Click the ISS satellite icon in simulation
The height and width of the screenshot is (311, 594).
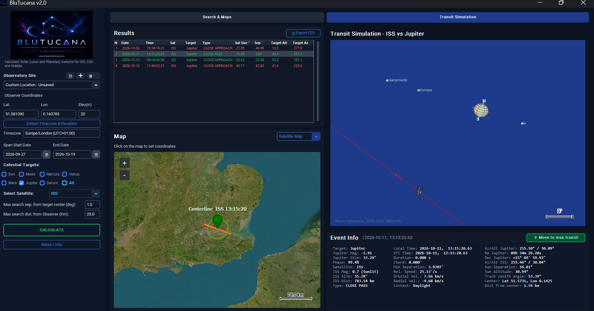point(419,192)
